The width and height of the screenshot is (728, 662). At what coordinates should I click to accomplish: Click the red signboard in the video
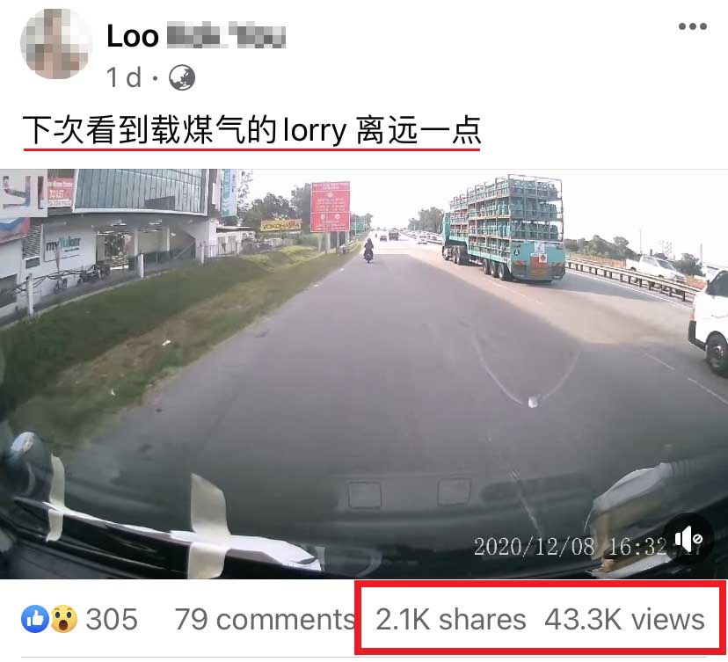pos(330,207)
